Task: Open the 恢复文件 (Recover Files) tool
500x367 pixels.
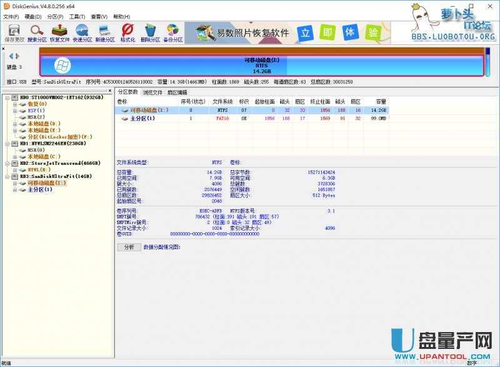Action: 59,32
